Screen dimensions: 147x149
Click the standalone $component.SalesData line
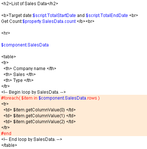tap(25, 45)
